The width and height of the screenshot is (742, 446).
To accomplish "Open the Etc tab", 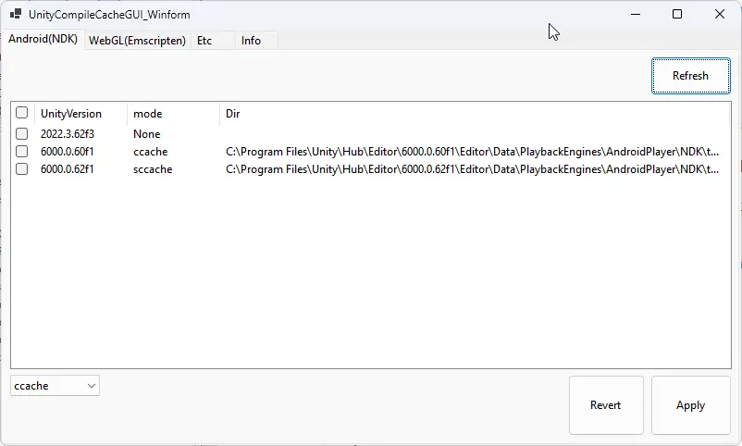I will [x=204, y=41].
